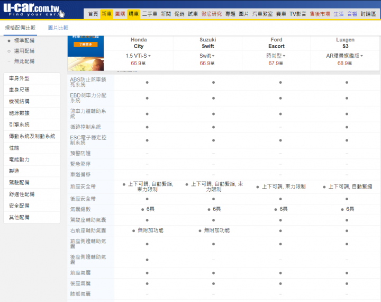The height and width of the screenshot is (302, 381).
Task: Click the 前座安全帶 row label
Action: [x=83, y=186]
